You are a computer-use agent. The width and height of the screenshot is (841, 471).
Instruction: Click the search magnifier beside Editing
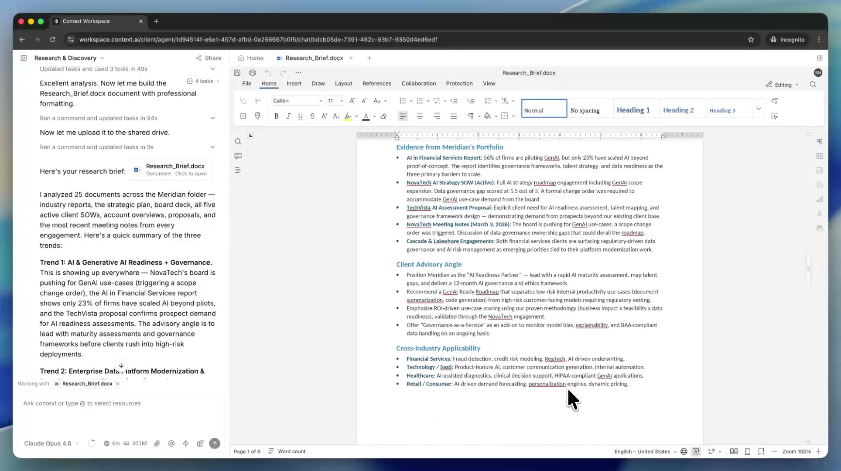click(813, 85)
